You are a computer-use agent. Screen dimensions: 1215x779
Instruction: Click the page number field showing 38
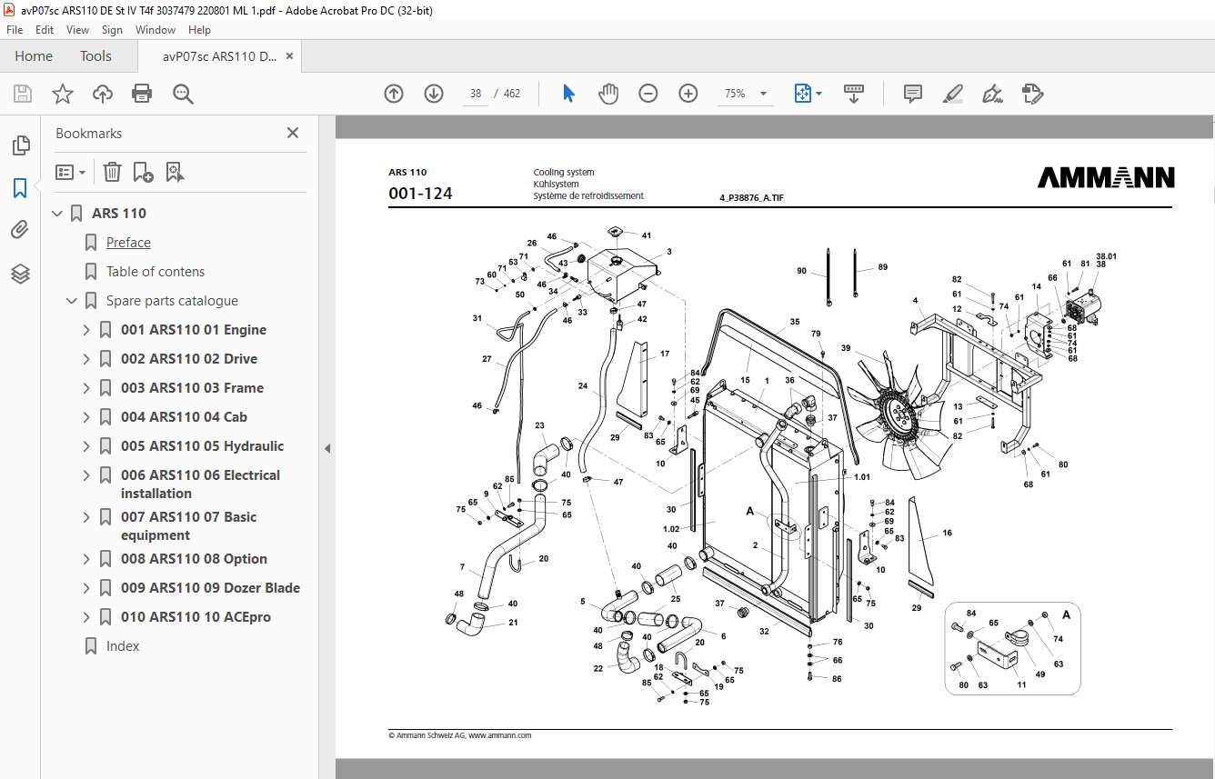point(475,94)
